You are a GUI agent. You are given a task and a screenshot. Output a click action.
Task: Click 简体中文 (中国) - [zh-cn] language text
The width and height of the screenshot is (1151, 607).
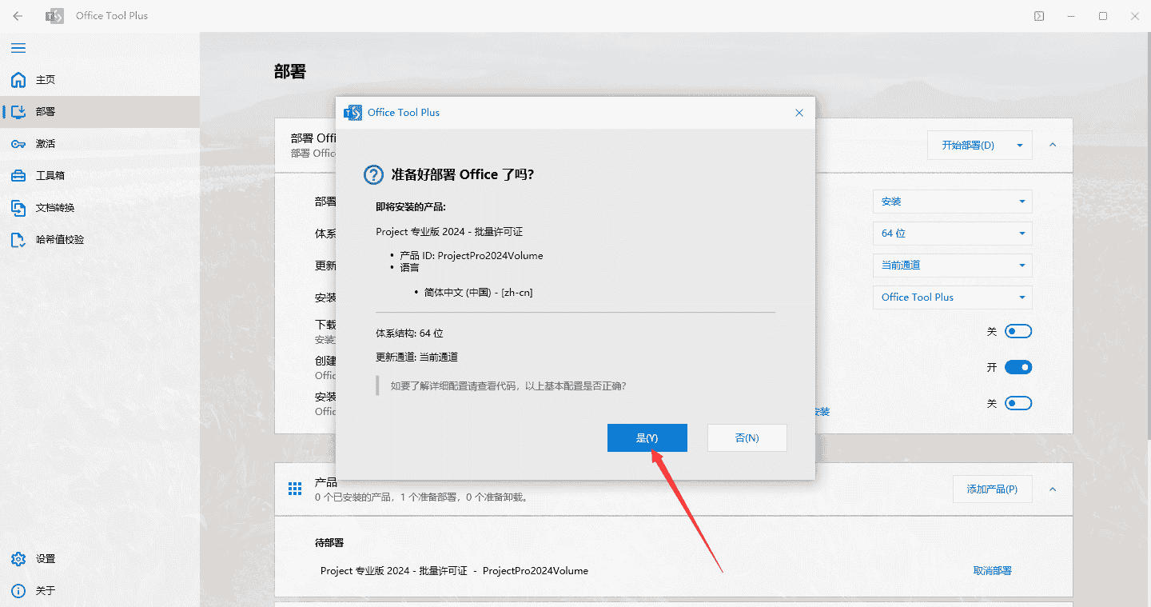(478, 293)
